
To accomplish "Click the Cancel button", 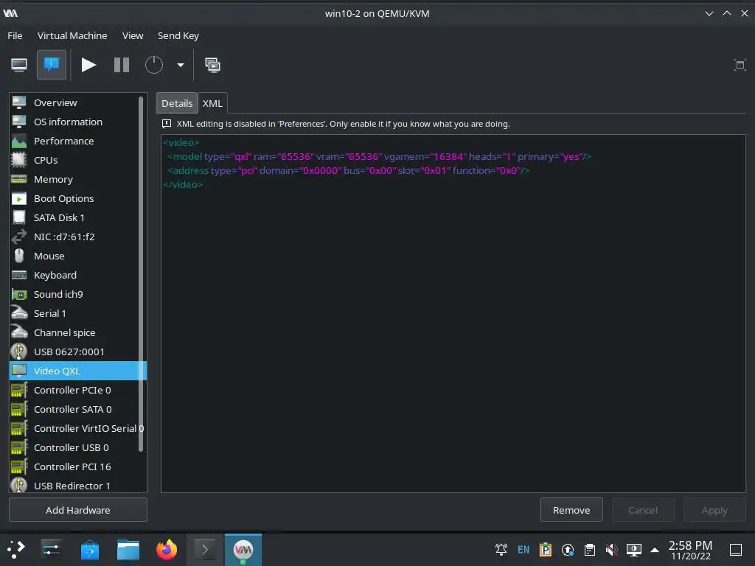I will click(x=642, y=510).
